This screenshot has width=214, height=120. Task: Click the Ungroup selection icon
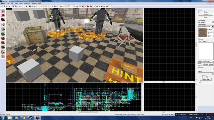pyautogui.click(x=32, y=6)
